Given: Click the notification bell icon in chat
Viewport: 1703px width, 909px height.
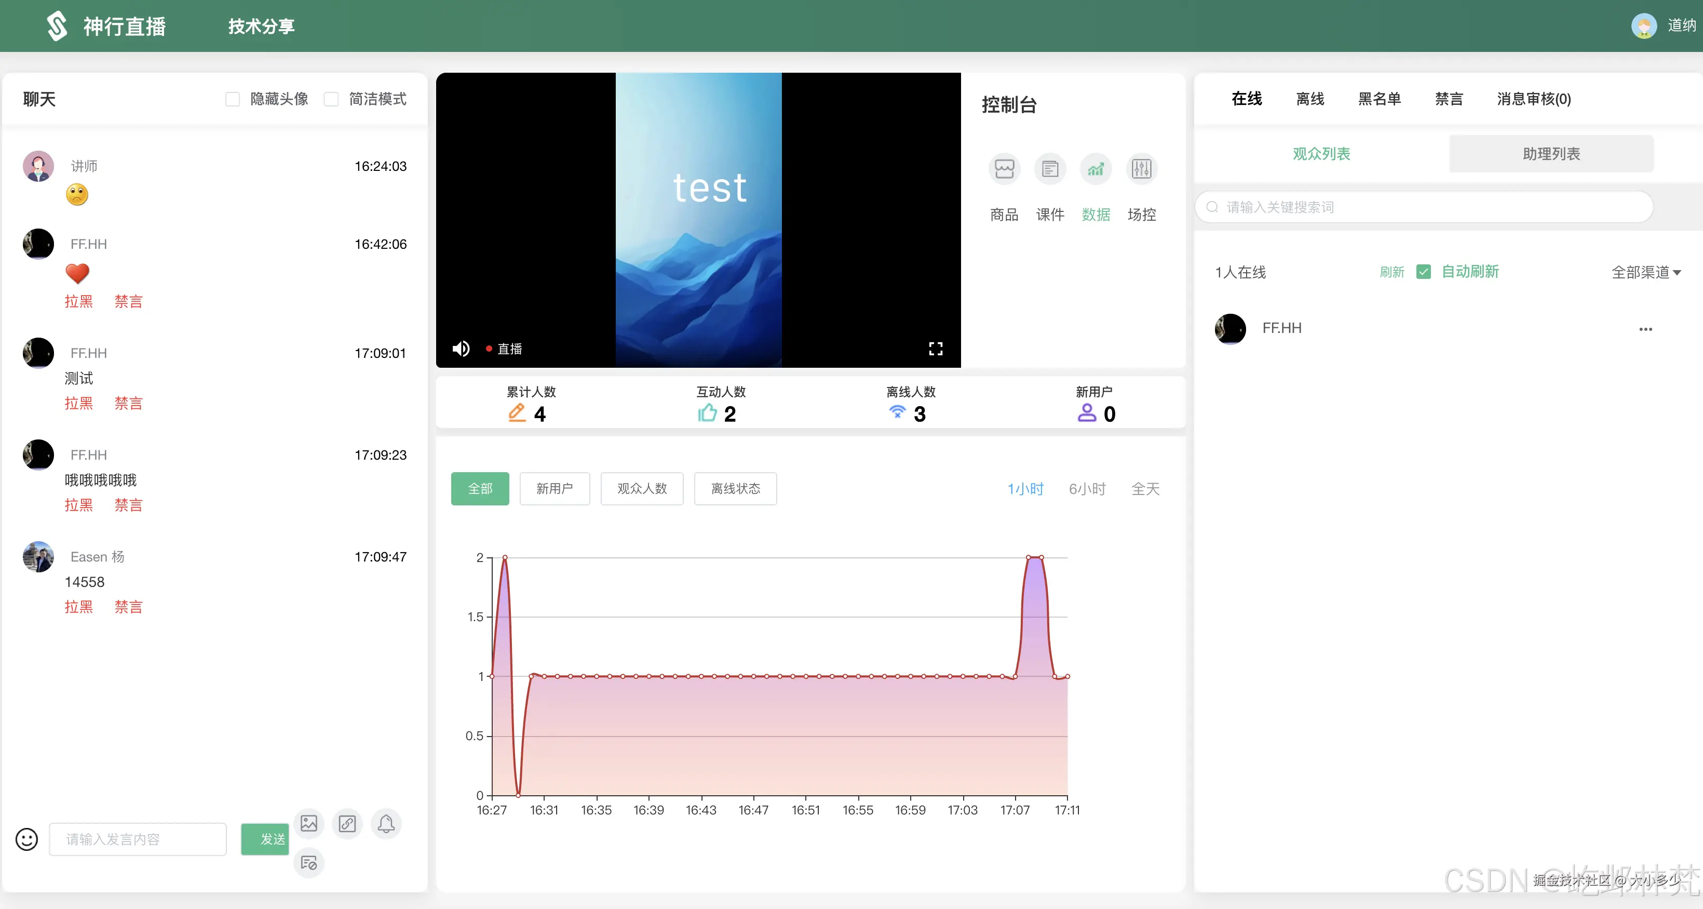Looking at the screenshot, I should tap(386, 823).
